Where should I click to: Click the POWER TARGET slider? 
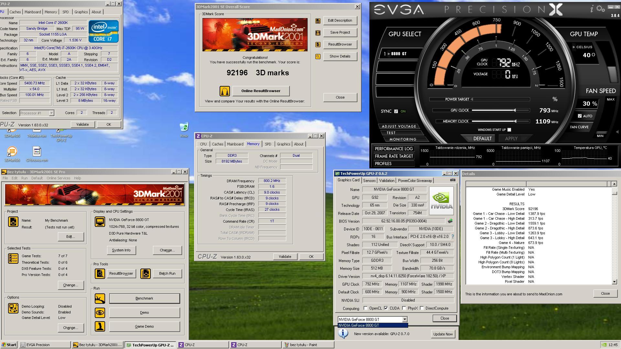coord(500,99)
